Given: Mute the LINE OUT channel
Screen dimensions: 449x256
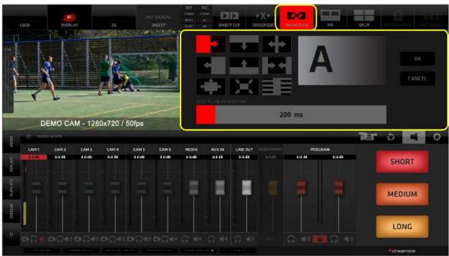Looking at the screenshot, I should (x=250, y=239).
